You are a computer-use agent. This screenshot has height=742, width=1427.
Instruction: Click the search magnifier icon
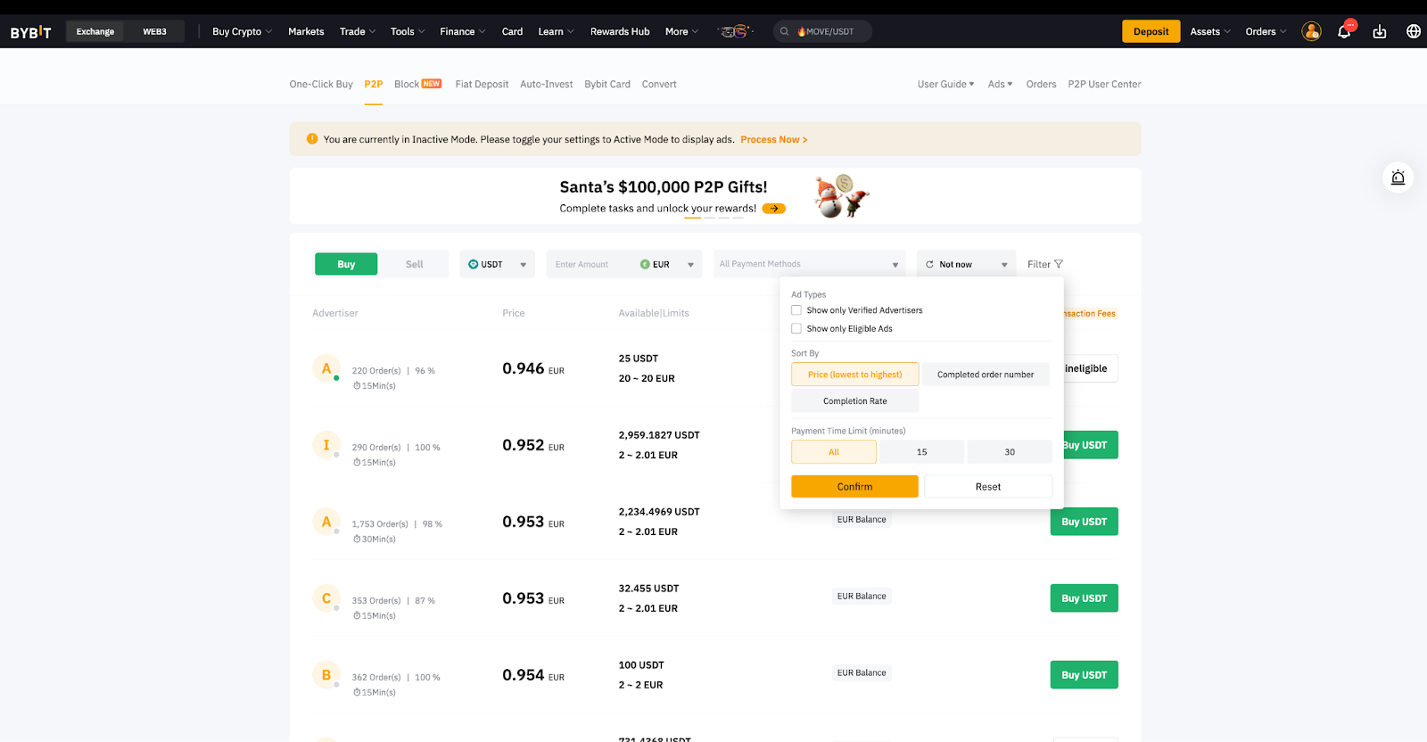(785, 31)
